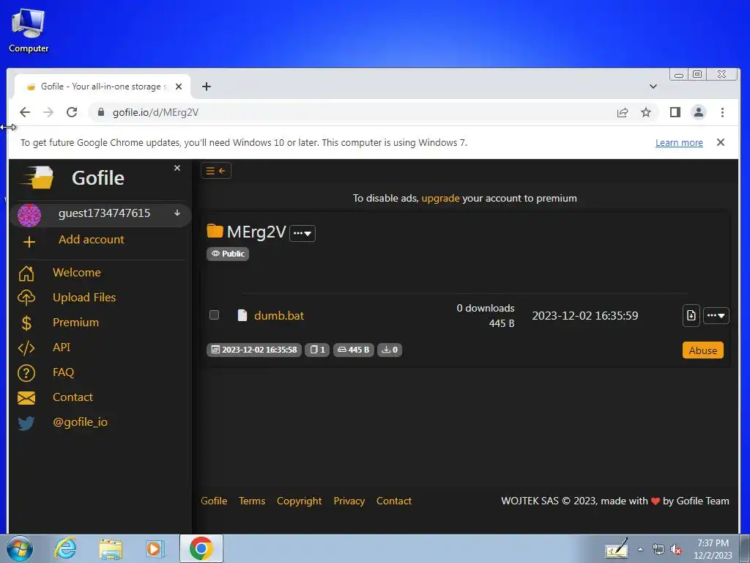Open the Copyright footer link
The image size is (750, 563).
(300, 501)
